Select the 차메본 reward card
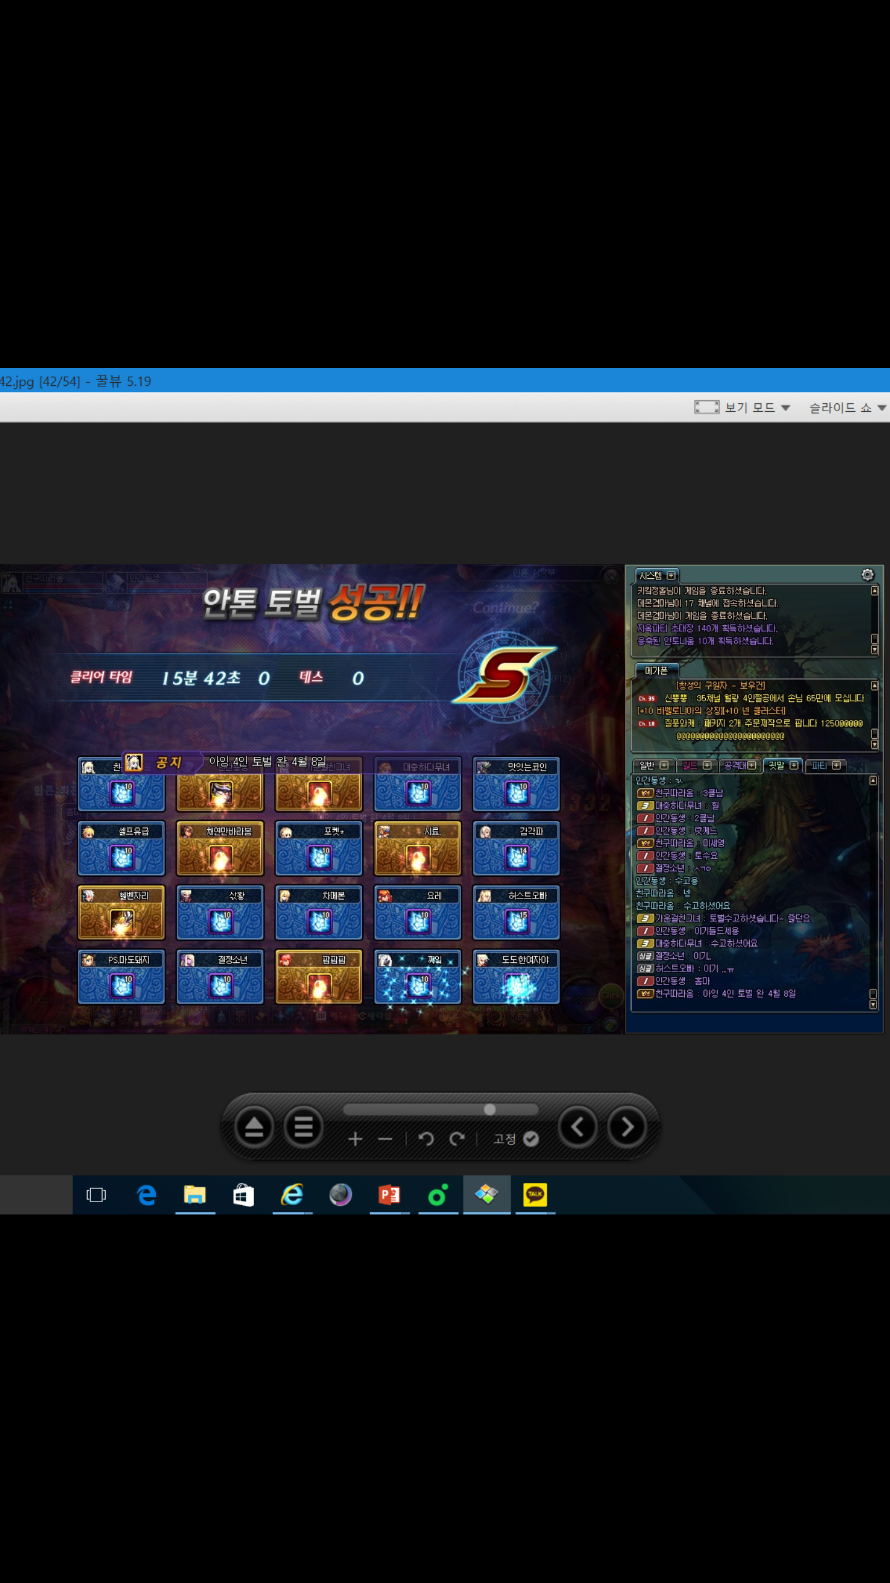The width and height of the screenshot is (890, 1583). point(319,912)
